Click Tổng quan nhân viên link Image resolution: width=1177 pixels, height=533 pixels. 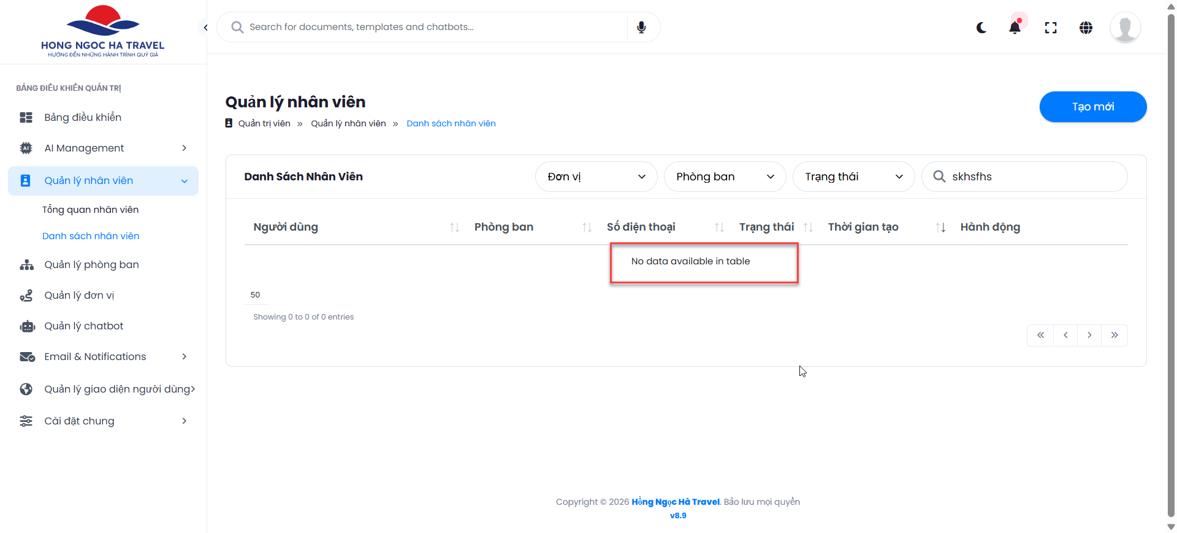tap(90, 210)
